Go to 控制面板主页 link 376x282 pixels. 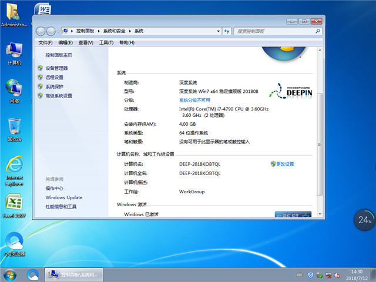(59, 55)
